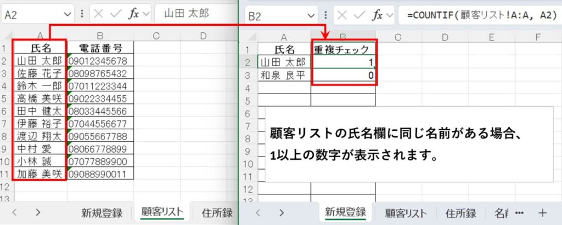This screenshot has height=225, width=562.
Task: Show more sheets via ellipsis button
Action: coord(519,213)
